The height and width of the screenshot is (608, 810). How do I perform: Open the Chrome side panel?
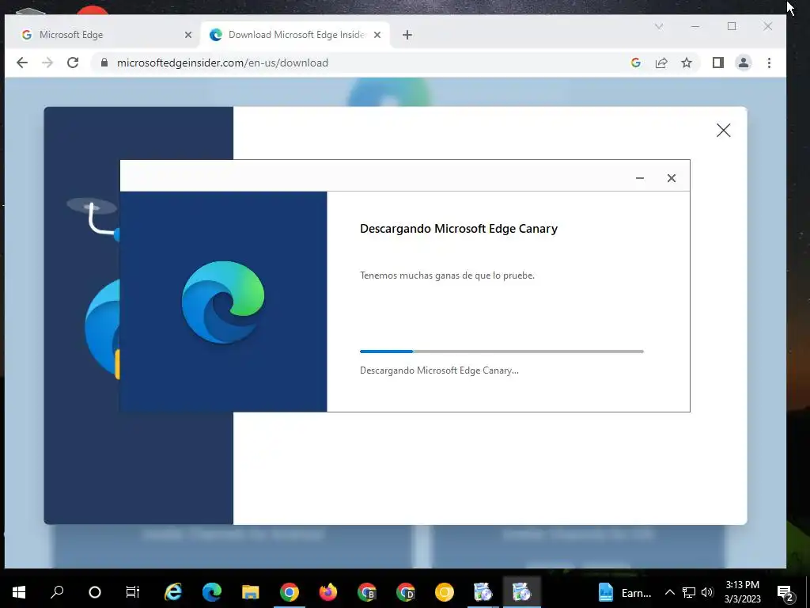(x=718, y=63)
